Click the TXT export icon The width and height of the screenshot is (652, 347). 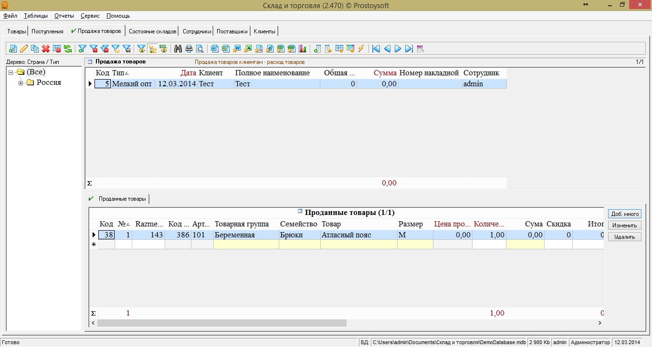tap(291, 49)
